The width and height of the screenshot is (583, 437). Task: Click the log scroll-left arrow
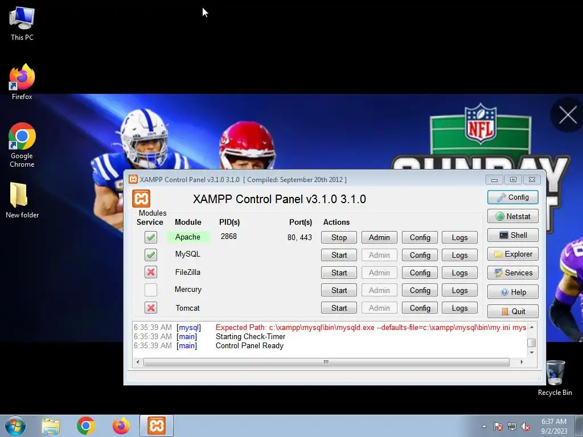tap(138, 362)
